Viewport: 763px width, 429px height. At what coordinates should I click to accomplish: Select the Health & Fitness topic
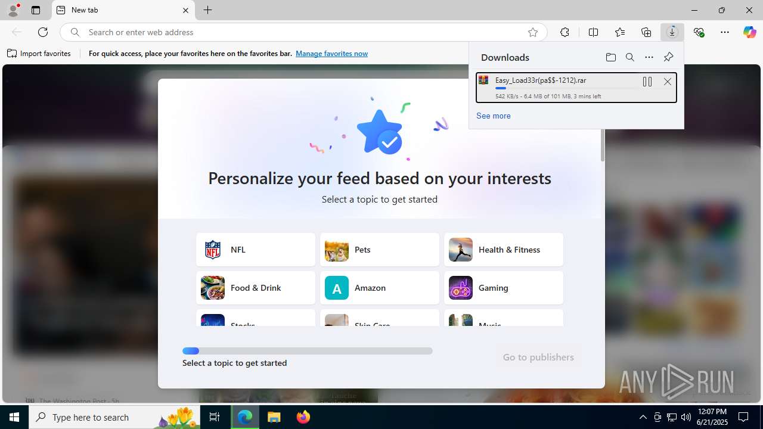tap(504, 250)
